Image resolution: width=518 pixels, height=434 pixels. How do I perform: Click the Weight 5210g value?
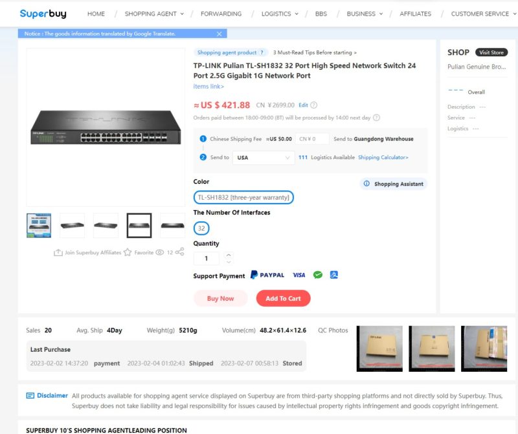click(188, 330)
